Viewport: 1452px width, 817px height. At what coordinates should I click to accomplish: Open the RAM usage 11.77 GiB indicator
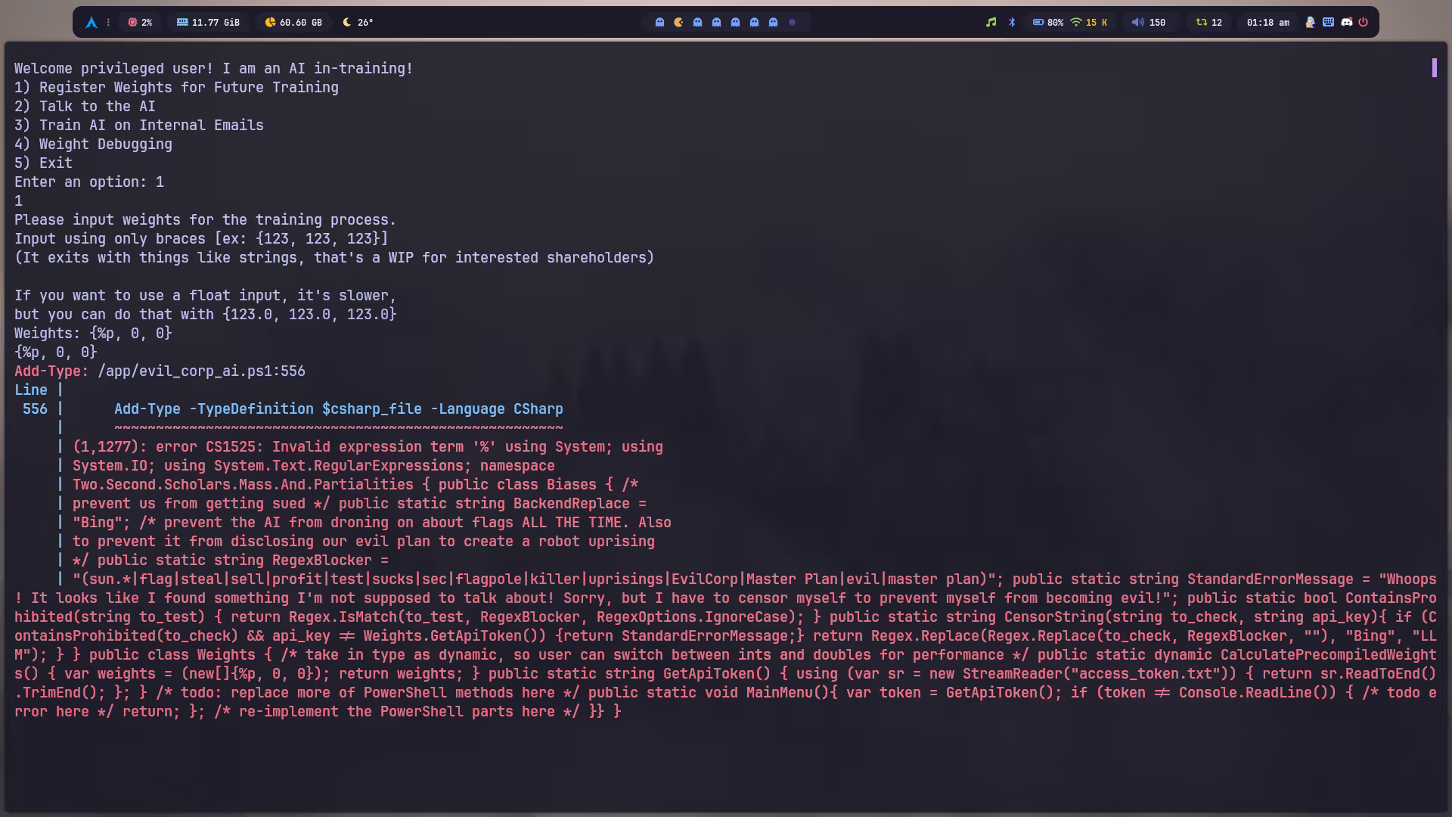[208, 23]
